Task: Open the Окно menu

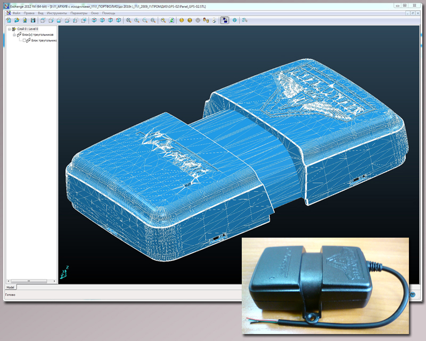Action: [x=95, y=13]
